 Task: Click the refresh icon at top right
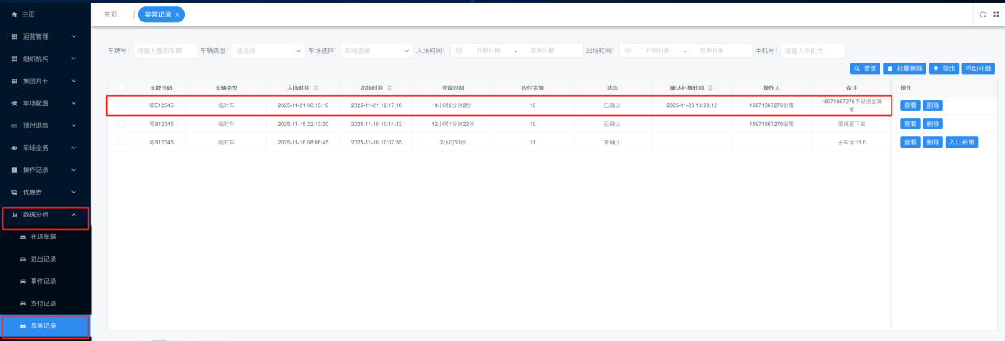click(984, 14)
